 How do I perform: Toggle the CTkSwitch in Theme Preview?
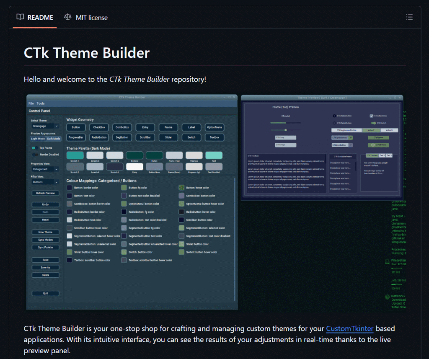tap(373, 123)
